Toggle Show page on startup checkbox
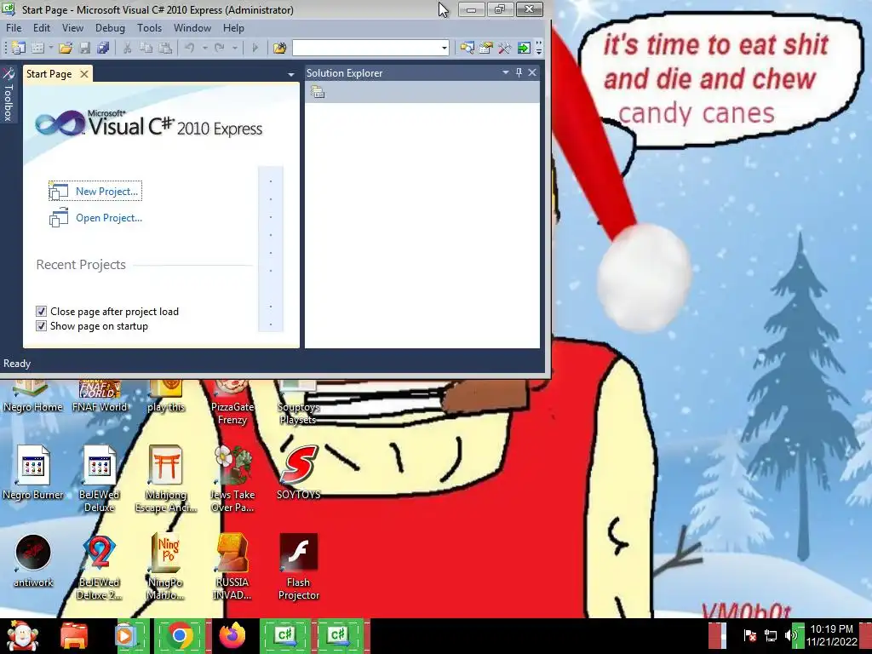 coord(41,326)
